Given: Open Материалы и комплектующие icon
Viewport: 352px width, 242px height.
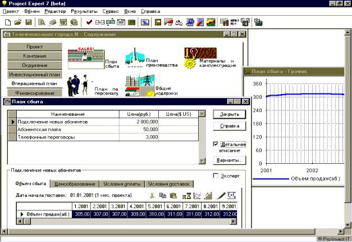Looking at the screenshot, I should [200, 57].
